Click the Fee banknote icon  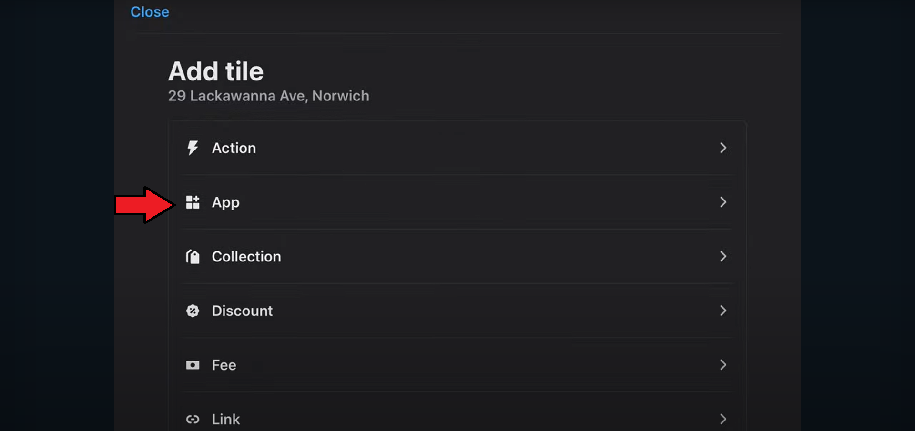tap(193, 365)
